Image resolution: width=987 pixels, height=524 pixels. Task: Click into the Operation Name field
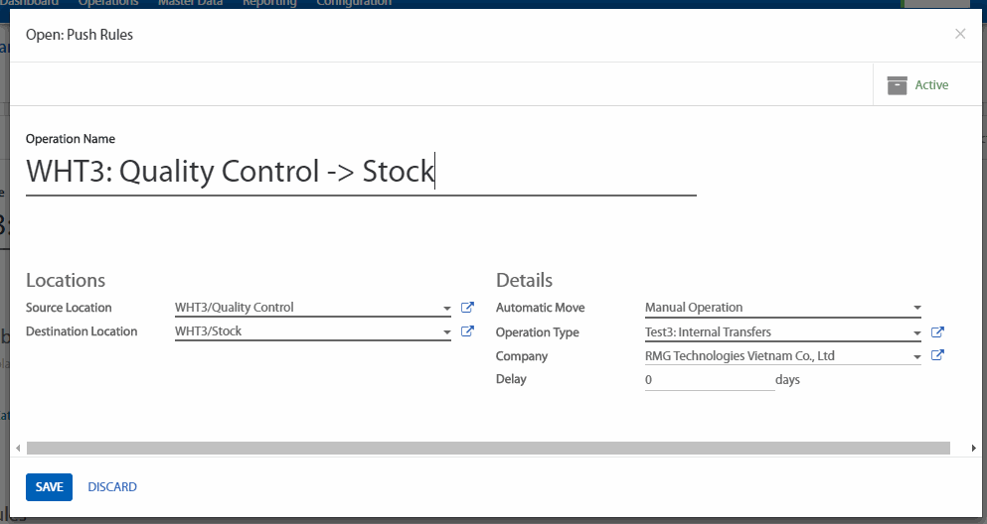(360, 172)
